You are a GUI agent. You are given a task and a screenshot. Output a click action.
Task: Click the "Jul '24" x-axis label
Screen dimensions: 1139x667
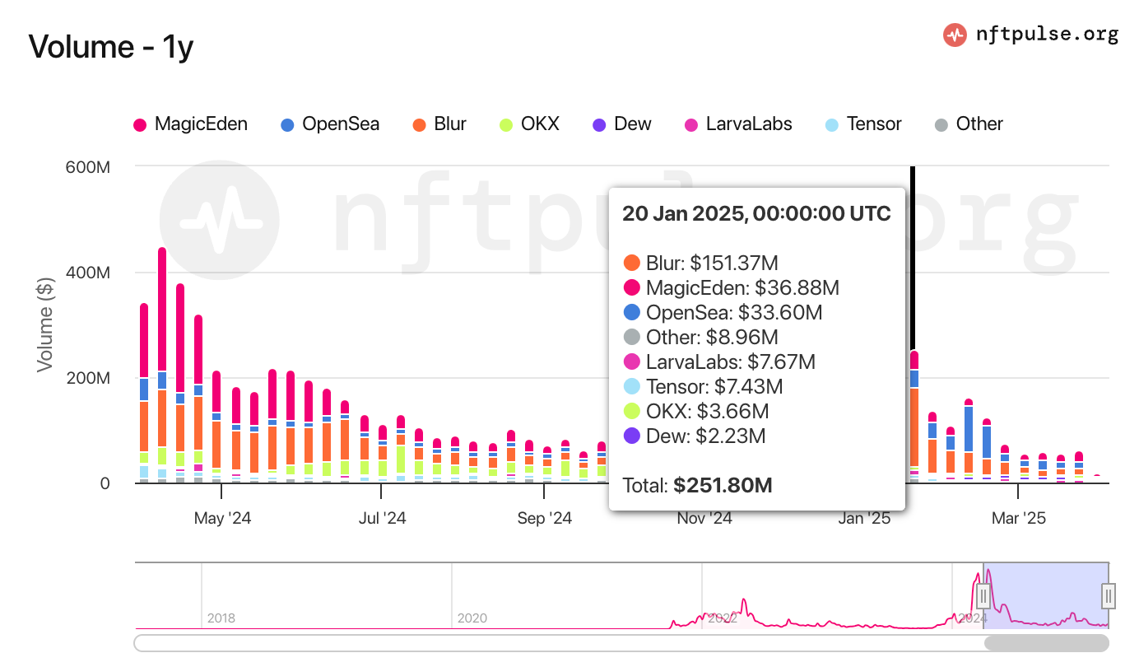click(x=382, y=519)
